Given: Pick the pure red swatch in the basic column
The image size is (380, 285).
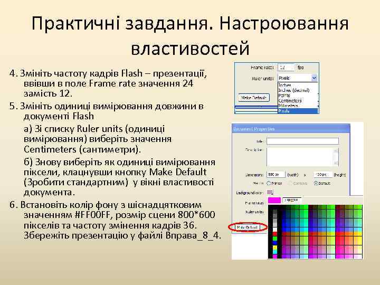Looking at the screenshot, I should [275, 234].
